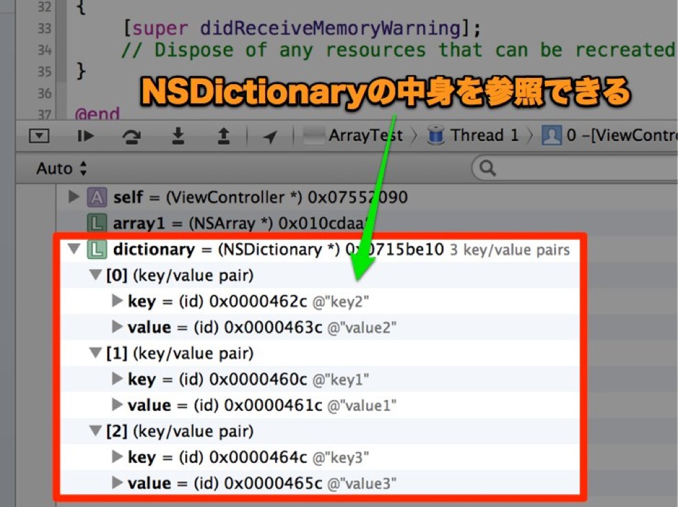
Task: Expand the key row showing @"key1"
Action: pos(117,378)
